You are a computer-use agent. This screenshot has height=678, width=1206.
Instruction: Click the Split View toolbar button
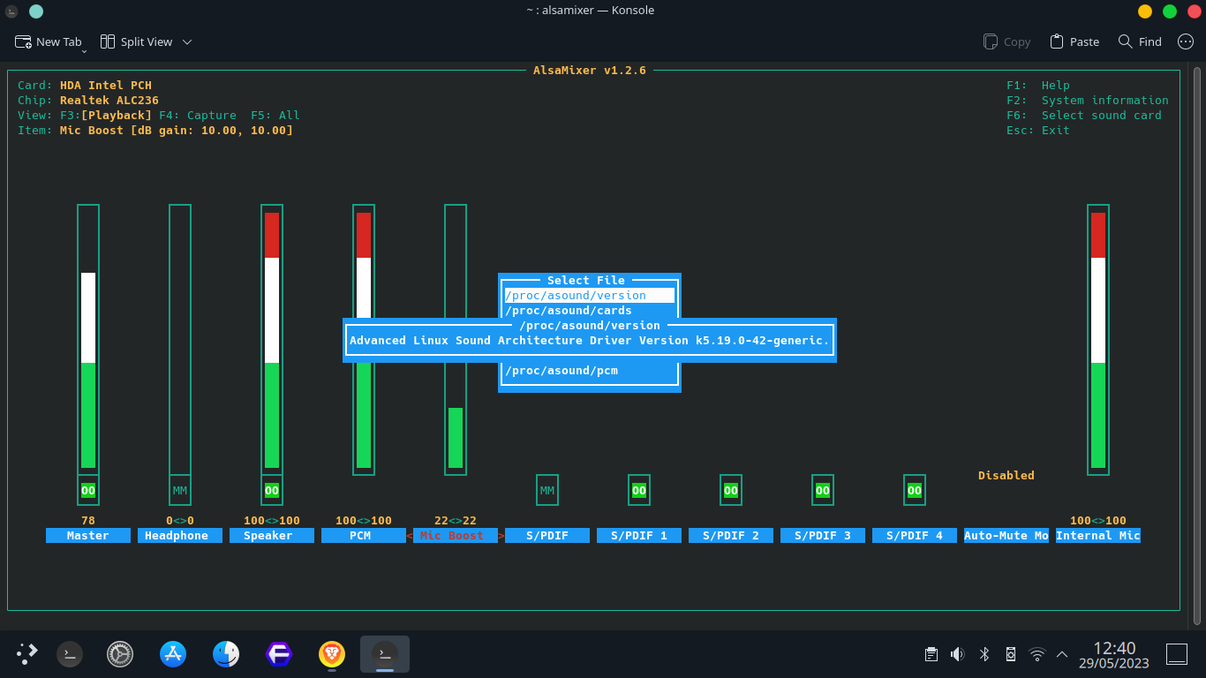pyautogui.click(x=136, y=41)
